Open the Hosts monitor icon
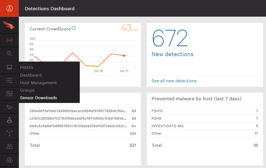 pos(9,67)
